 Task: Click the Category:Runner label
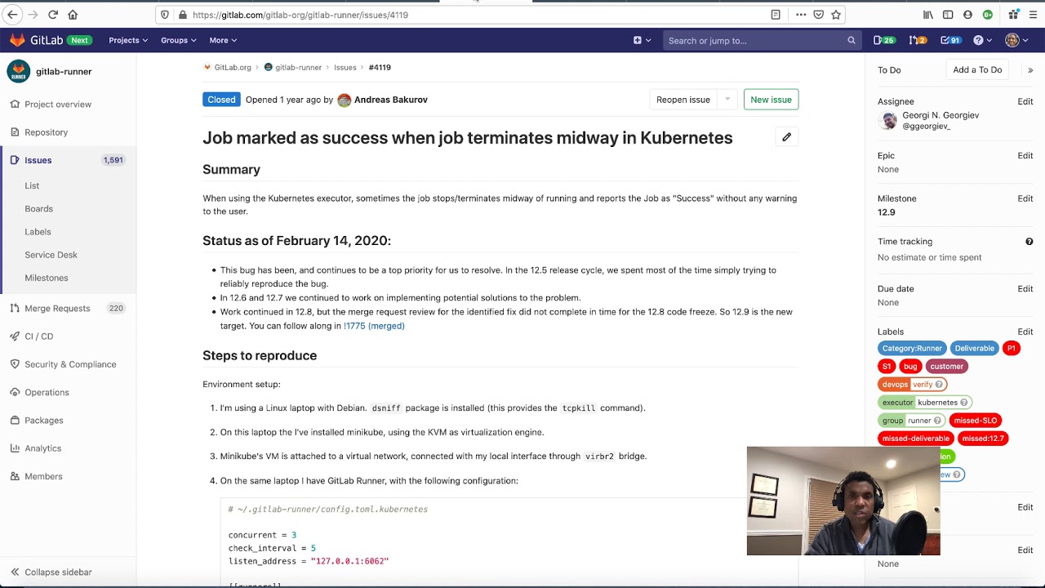tap(912, 349)
